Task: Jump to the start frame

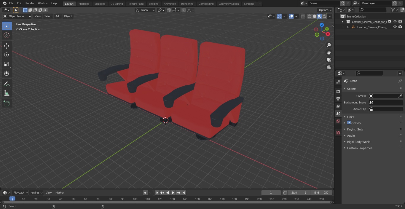Action: pos(157,193)
